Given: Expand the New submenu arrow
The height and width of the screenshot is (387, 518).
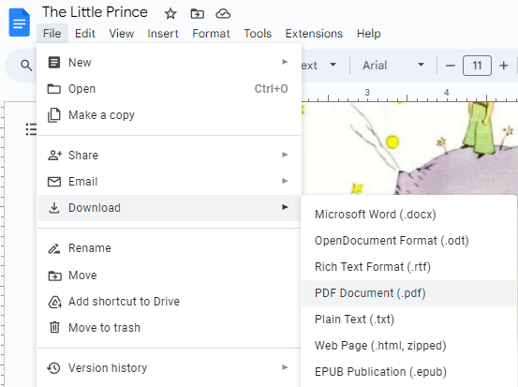Looking at the screenshot, I should [285, 62].
